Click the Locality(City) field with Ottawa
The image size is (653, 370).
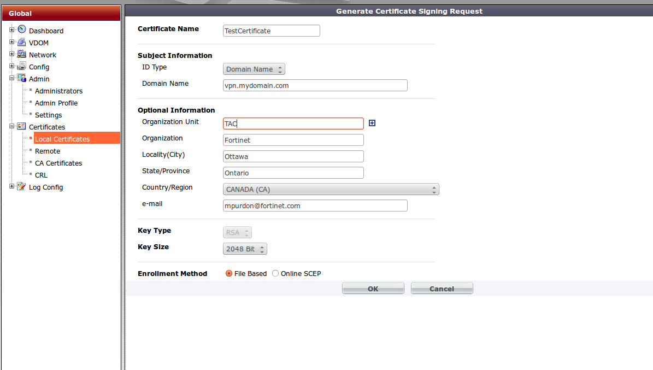293,156
